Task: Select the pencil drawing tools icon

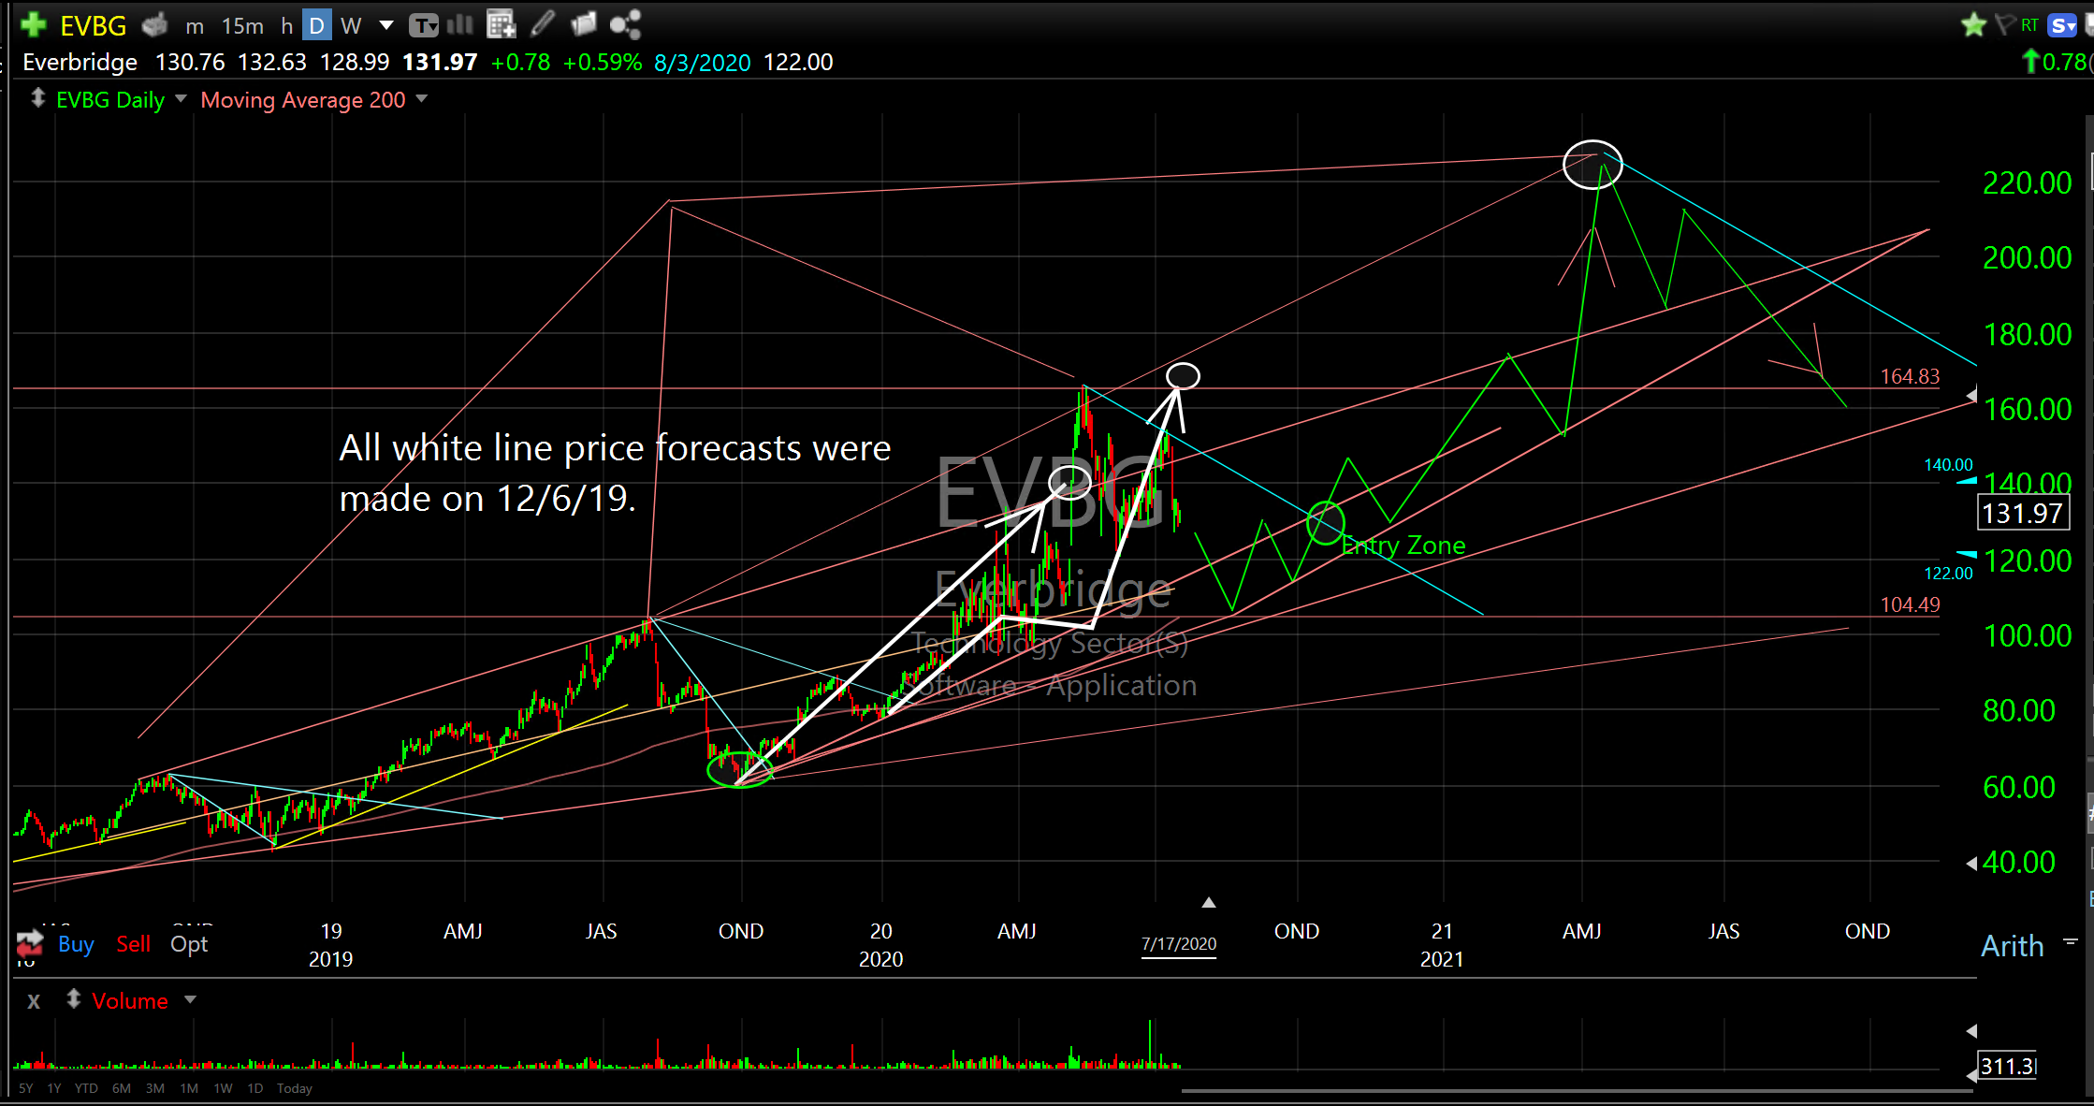Action: coord(543,25)
